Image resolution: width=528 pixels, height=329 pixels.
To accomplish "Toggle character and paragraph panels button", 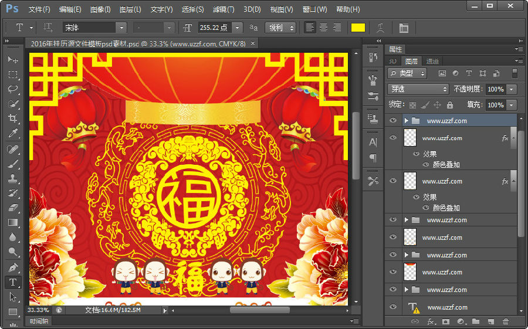I will pos(404,28).
